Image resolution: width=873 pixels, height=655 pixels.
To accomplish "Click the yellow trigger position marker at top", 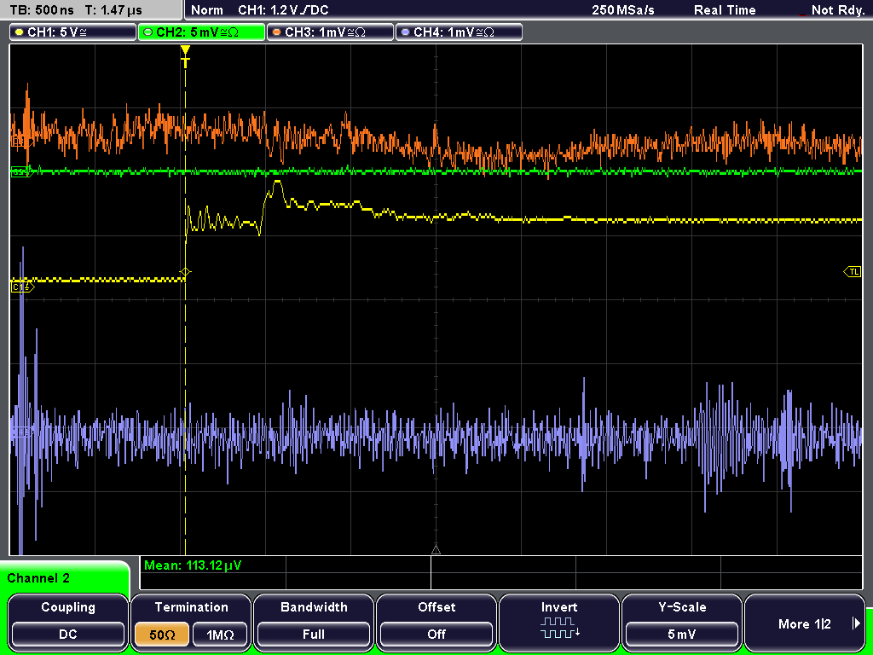I will point(185,56).
